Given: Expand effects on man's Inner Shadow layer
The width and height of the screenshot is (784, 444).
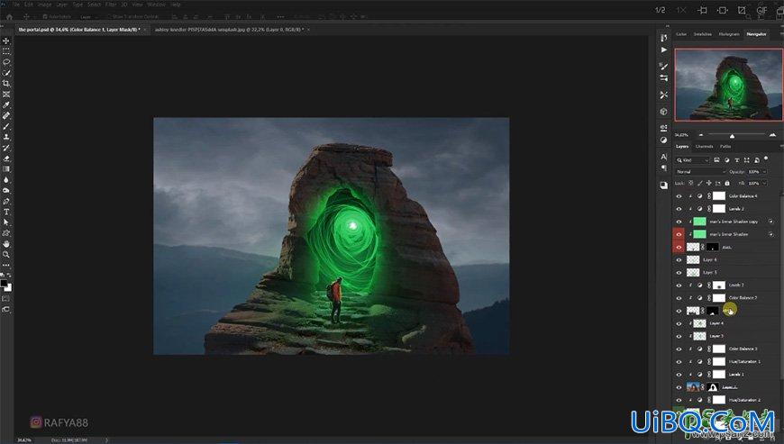Looking at the screenshot, I should (x=771, y=234).
